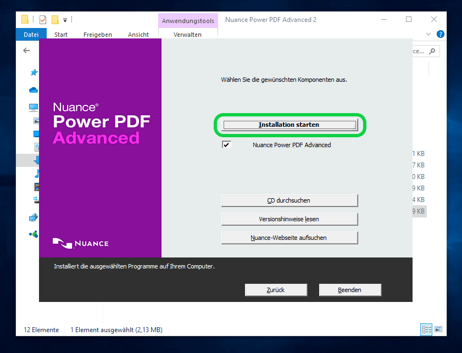Open the Datei tab in Explorer
The height and width of the screenshot is (353, 462).
tap(31, 35)
